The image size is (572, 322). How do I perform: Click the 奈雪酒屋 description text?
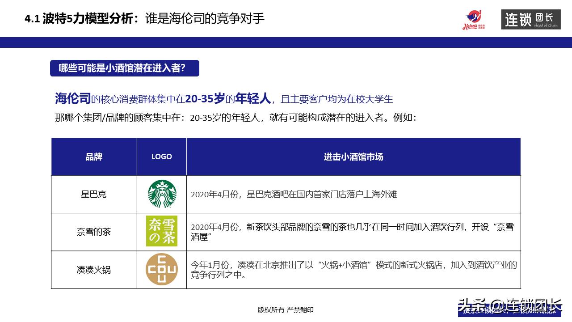click(x=352, y=232)
